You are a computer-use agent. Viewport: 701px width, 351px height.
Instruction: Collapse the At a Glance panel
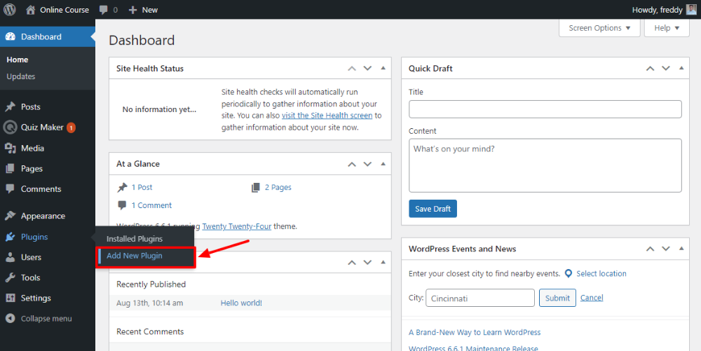point(383,164)
